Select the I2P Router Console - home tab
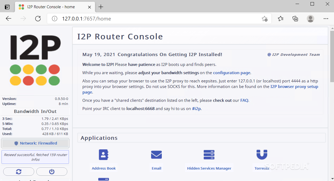Image resolution: width=334 pixels, height=181 pixels. (x=54, y=7)
